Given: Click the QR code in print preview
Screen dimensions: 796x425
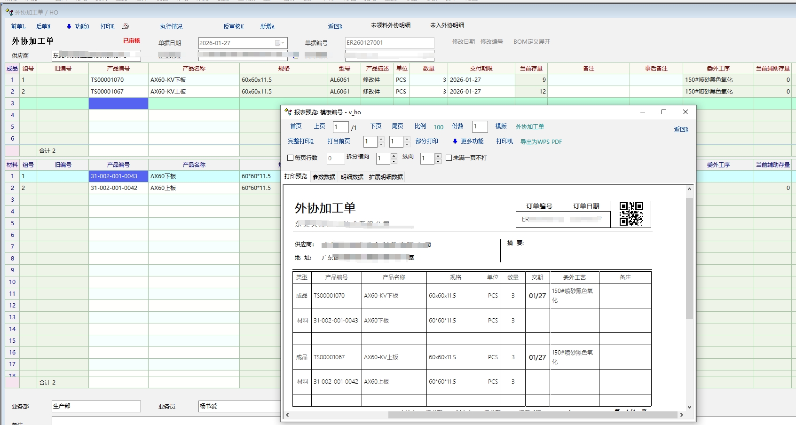Looking at the screenshot, I should tap(631, 214).
